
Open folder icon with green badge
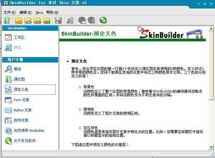point(47,20)
